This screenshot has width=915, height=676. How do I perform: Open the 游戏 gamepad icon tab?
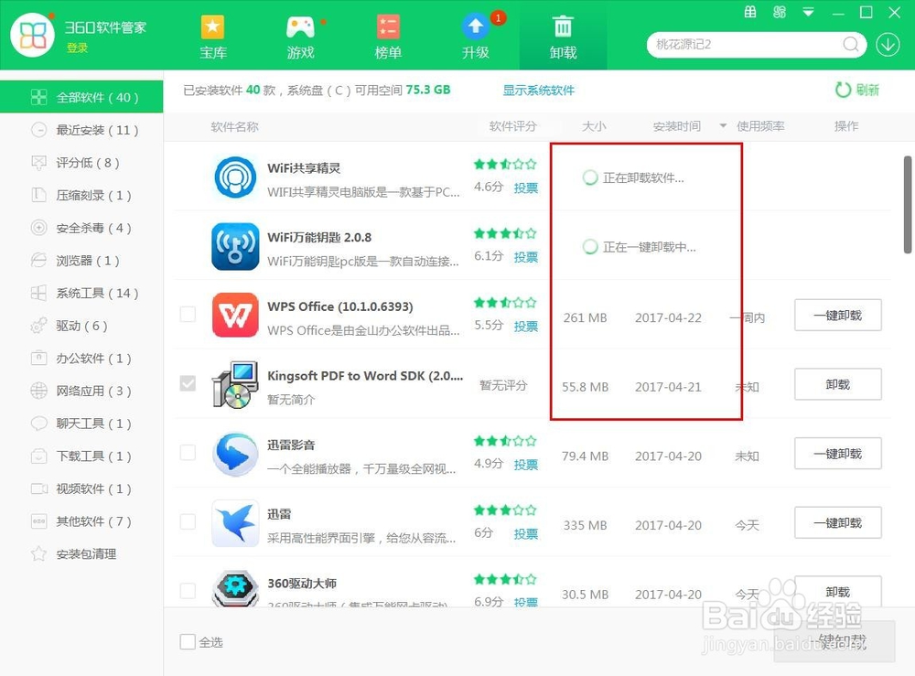pyautogui.click(x=300, y=37)
